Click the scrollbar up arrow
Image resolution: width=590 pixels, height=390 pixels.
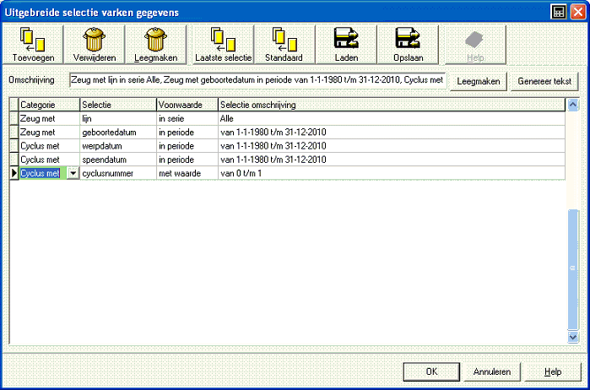(x=572, y=105)
